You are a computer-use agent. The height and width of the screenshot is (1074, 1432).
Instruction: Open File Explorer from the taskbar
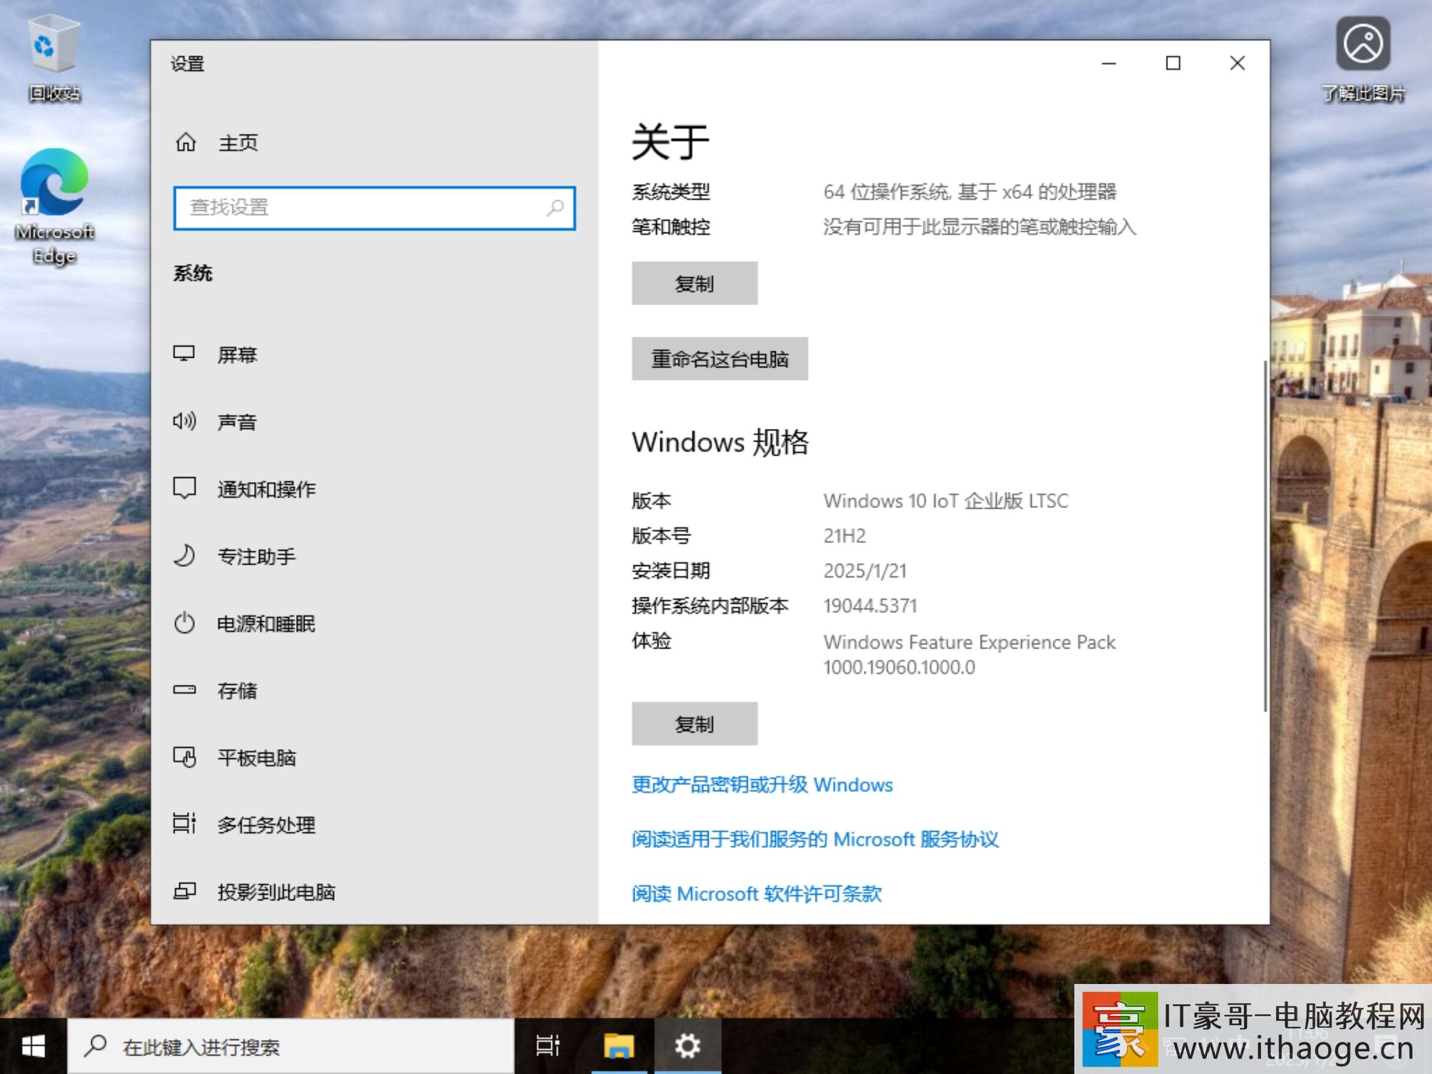click(x=618, y=1046)
